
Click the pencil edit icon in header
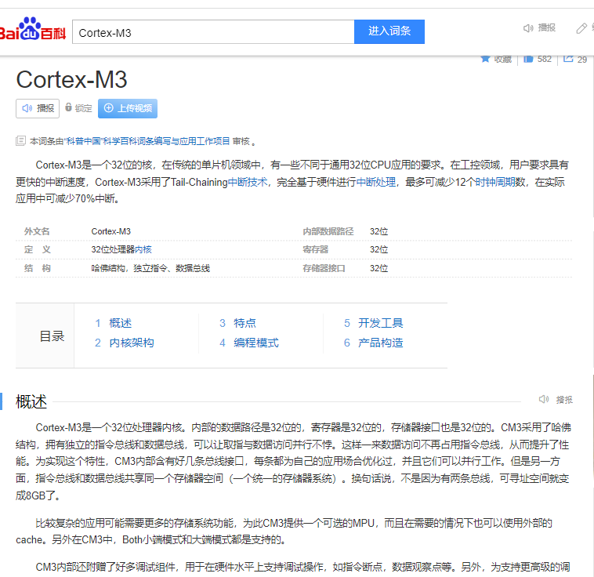tap(581, 28)
